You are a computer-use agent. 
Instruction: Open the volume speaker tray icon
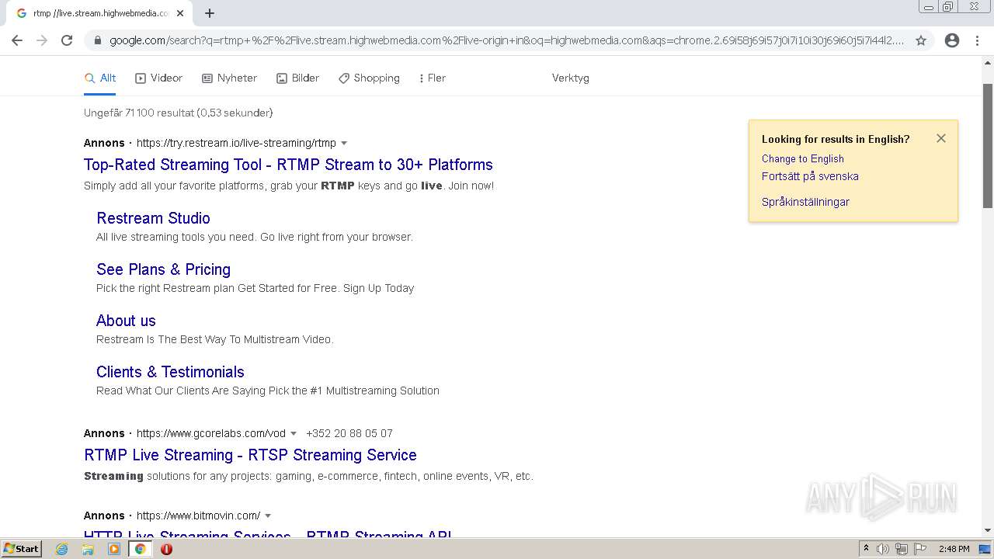pyautogui.click(x=882, y=549)
